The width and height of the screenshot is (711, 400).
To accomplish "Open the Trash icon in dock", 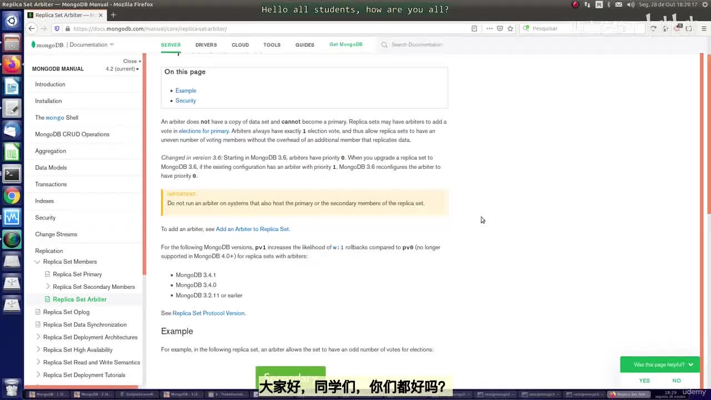I will coord(12,387).
